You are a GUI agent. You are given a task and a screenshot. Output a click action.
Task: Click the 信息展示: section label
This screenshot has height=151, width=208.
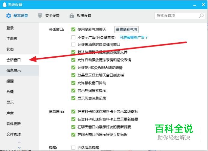(57, 112)
